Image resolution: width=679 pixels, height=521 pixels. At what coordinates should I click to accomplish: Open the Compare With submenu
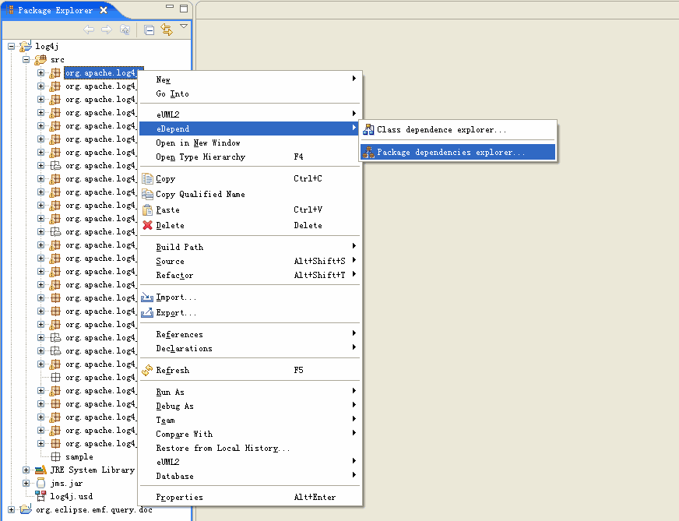(x=249, y=434)
